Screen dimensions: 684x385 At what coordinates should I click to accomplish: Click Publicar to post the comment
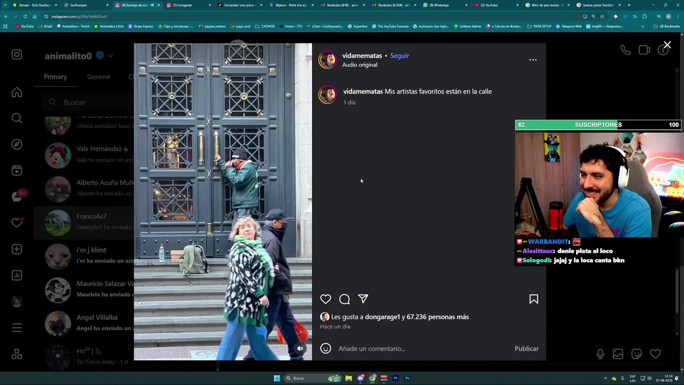click(x=526, y=349)
